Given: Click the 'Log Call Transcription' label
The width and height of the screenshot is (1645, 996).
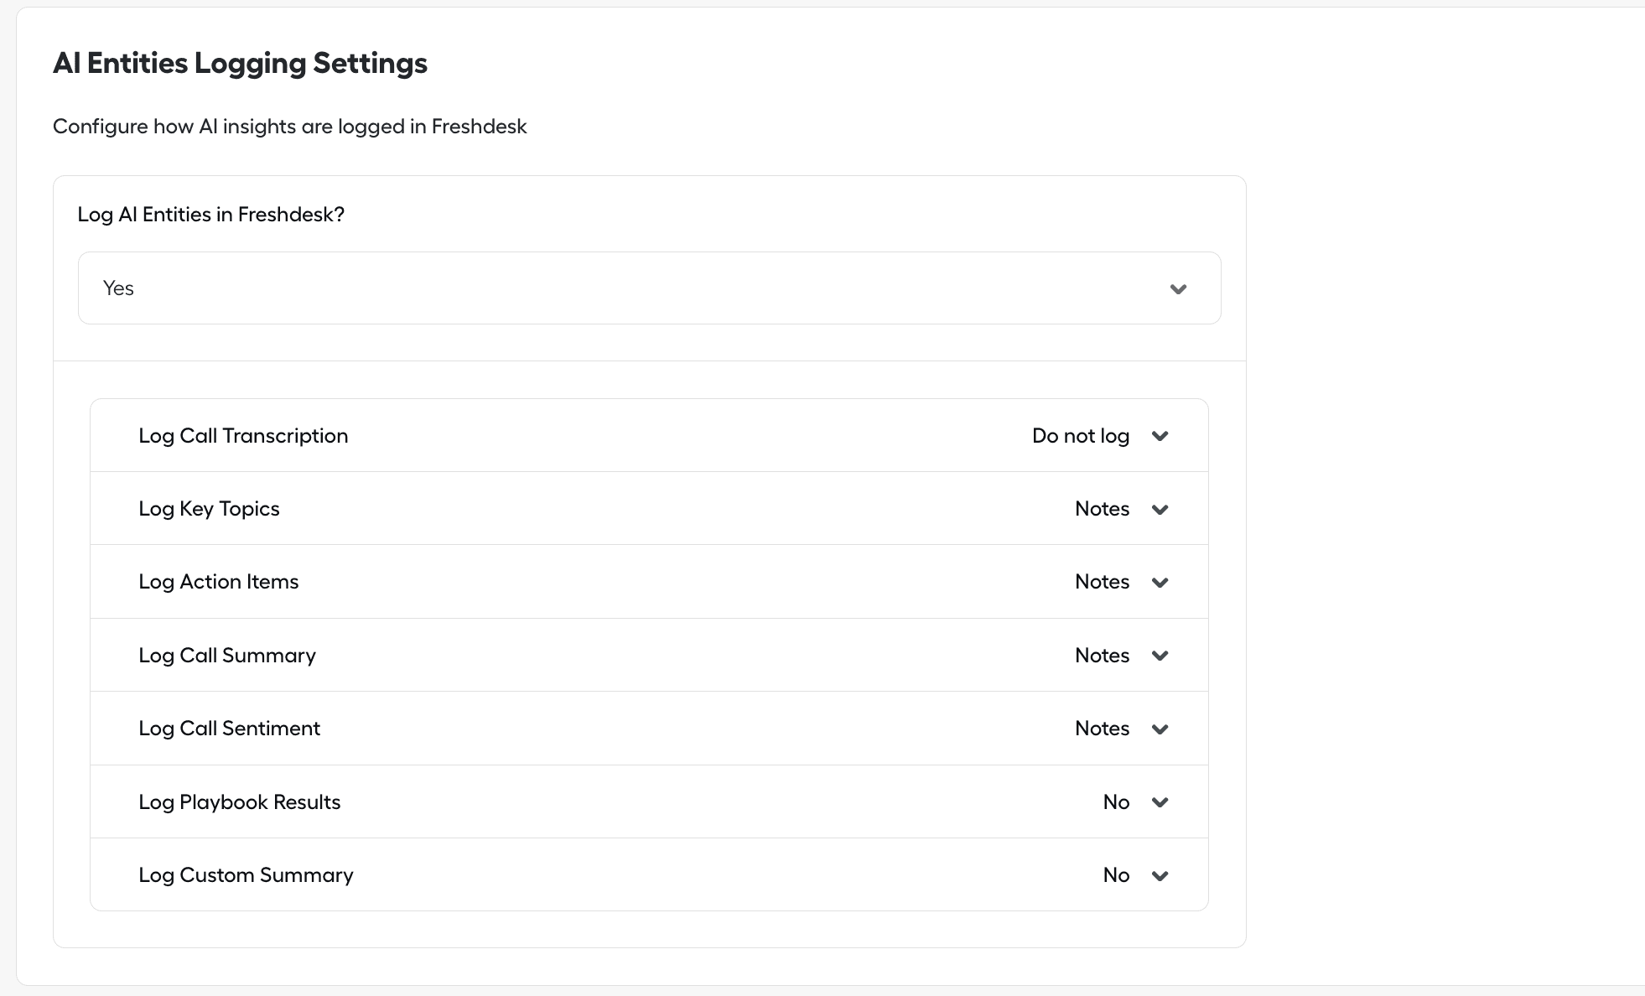Looking at the screenshot, I should pos(243,436).
